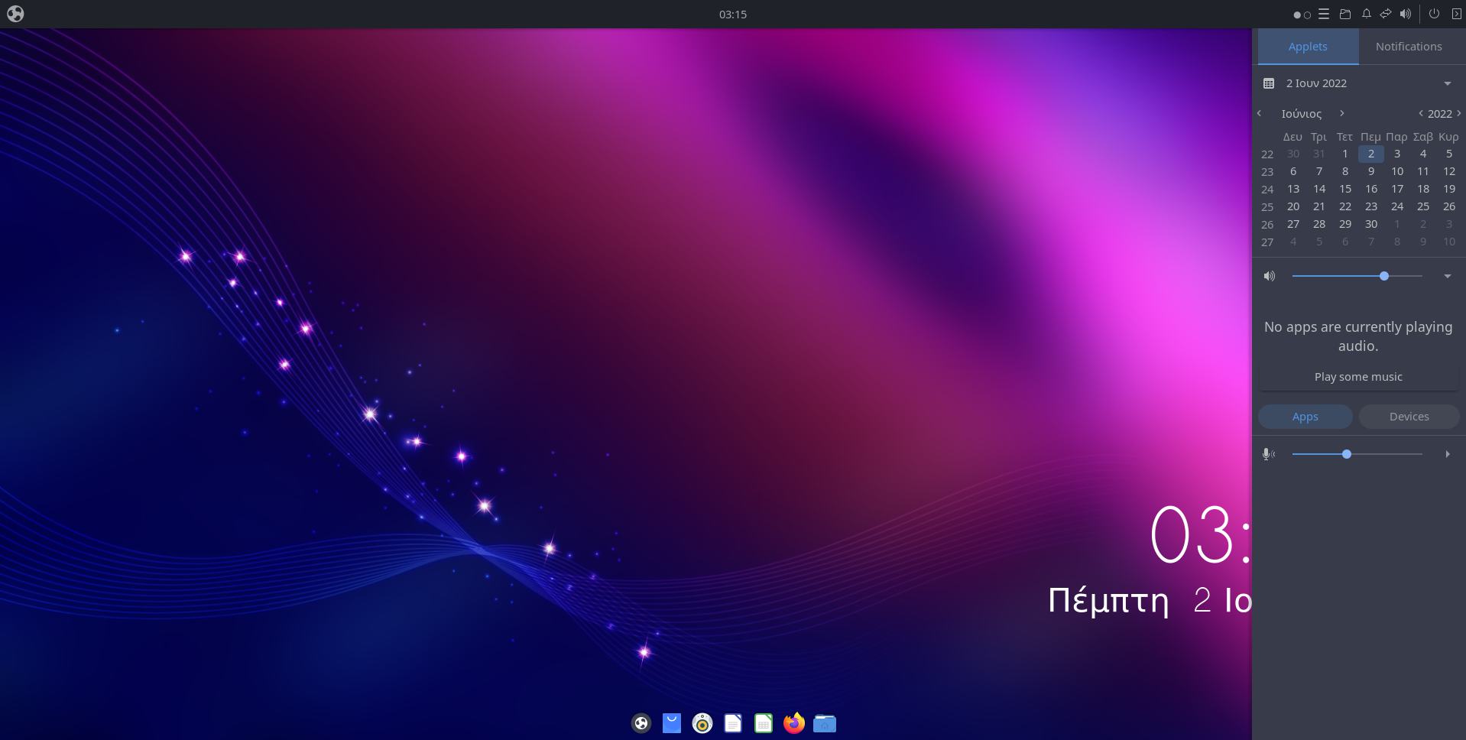This screenshot has height=740, width=1466.
Task: Select the Devices button under the volume applet
Action: (x=1409, y=417)
